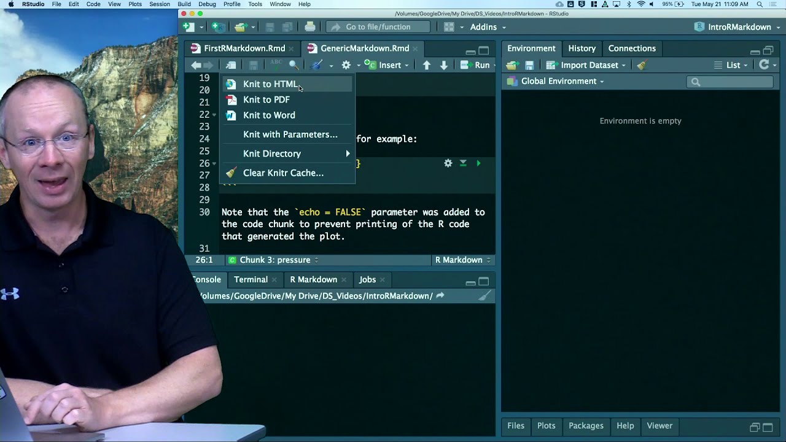786x442 pixels.
Task: Switch to the Plots tab
Action: point(546,426)
